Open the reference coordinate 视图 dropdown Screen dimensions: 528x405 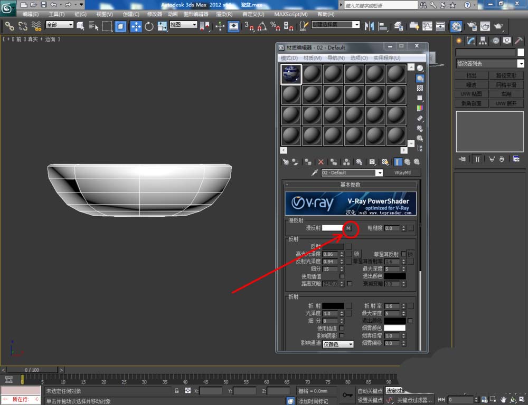coord(183,25)
